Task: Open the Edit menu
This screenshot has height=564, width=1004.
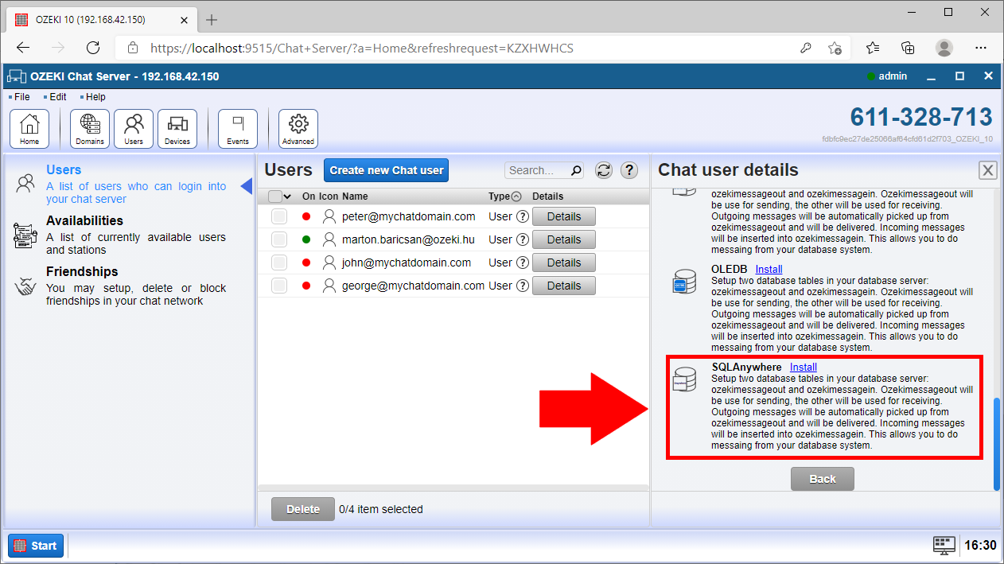Action: [57, 97]
